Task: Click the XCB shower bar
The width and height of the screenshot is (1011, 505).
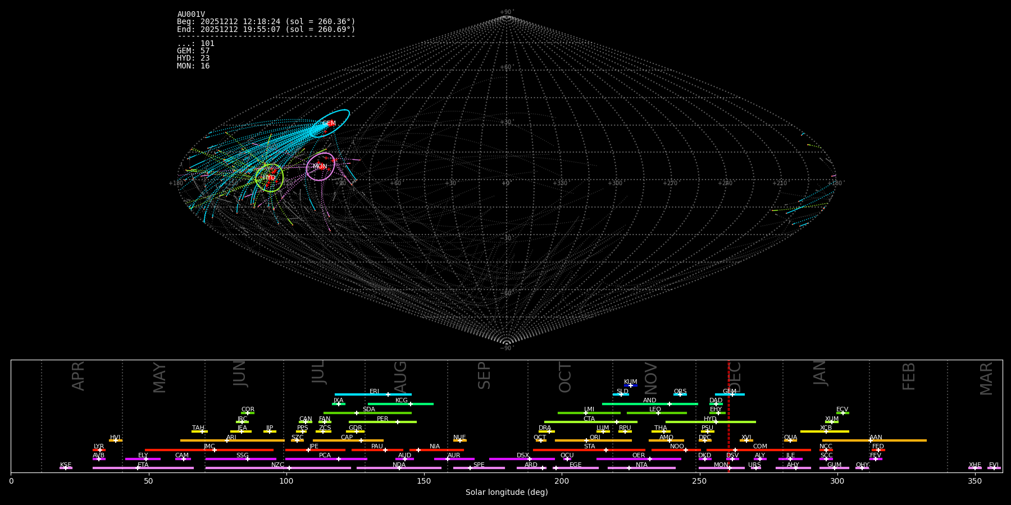Action: 825,431
